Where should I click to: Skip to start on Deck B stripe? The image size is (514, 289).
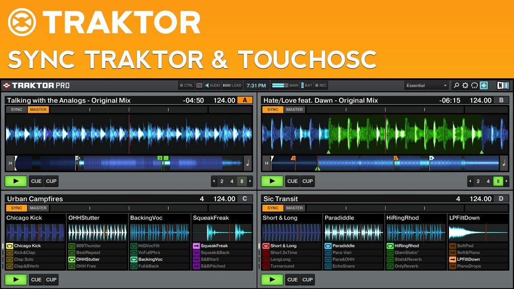point(266,163)
